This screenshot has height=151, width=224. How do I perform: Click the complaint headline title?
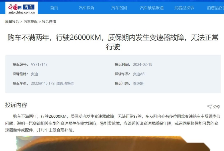(x=113, y=42)
